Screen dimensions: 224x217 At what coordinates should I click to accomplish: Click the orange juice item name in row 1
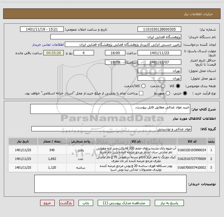136,150
